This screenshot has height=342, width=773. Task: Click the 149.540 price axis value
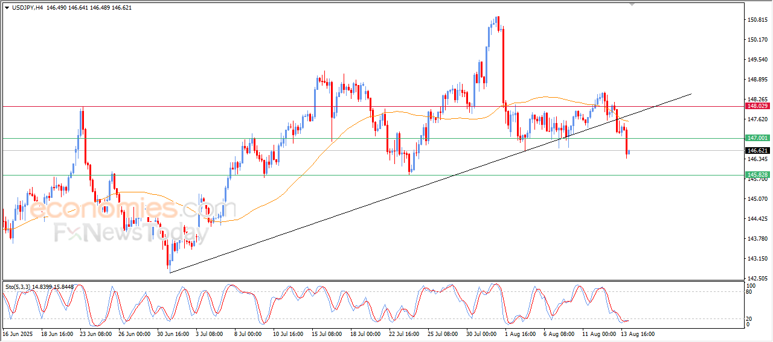click(757, 60)
